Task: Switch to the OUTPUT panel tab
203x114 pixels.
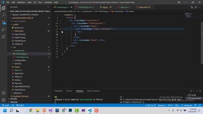Action: (x=69, y=91)
